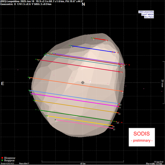Click the (893) Leopoldina 2025 Jun 18 title line

pyautogui.click(x=42, y=1)
